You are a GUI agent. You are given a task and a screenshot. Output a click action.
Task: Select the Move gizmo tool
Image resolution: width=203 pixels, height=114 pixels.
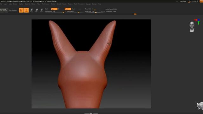click(x=31, y=10)
